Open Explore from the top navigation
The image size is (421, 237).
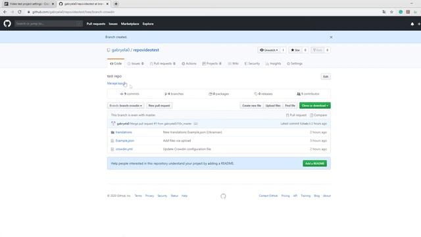coord(148,24)
